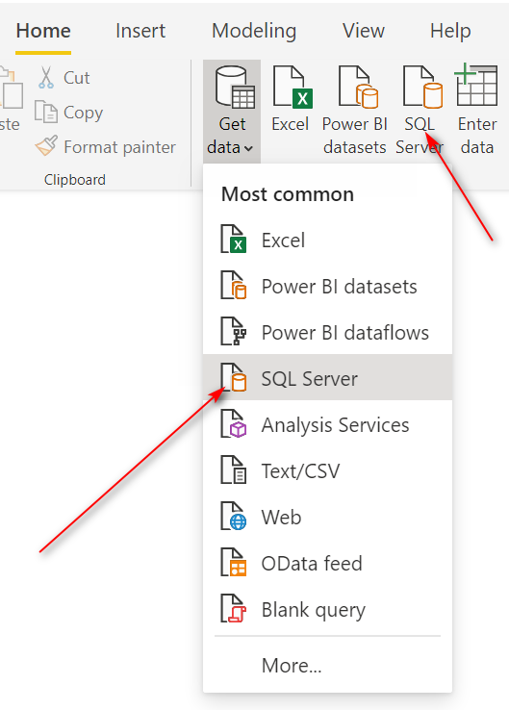Select Power BI dataflows entry
The width and height of the screenshot is (509, 710).
tap(327, 332)
